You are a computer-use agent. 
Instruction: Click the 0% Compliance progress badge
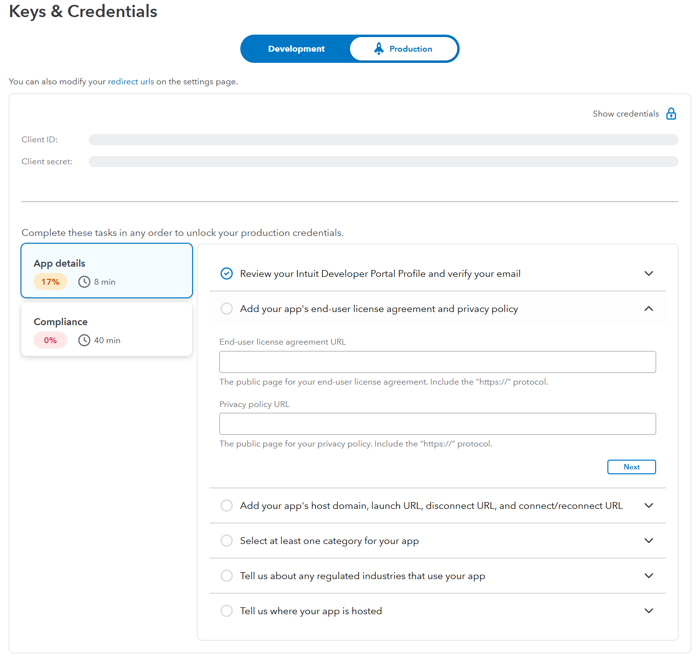(x=50, y=340)
